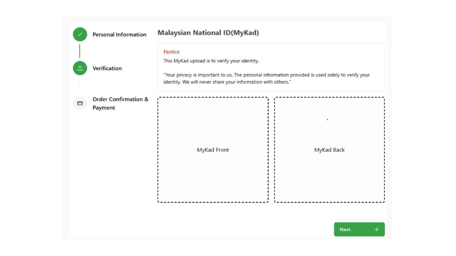The height and width of the screenshot is (256, 456).
Task: Click the Verification upload step icon
Action: click(x=80, y=68)
